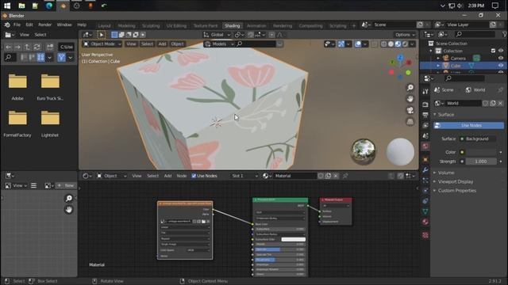Open the viewport Options dropdown
Image resolution: width=508 pixels, height=285 pixels.
coord(405,35)
